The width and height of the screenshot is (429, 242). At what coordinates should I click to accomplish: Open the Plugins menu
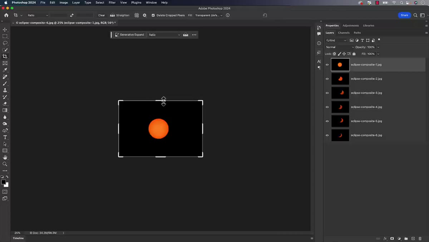(x=136, y=3)
